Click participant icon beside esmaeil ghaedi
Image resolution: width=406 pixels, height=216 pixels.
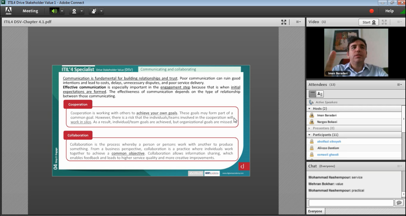coord(311,155)
